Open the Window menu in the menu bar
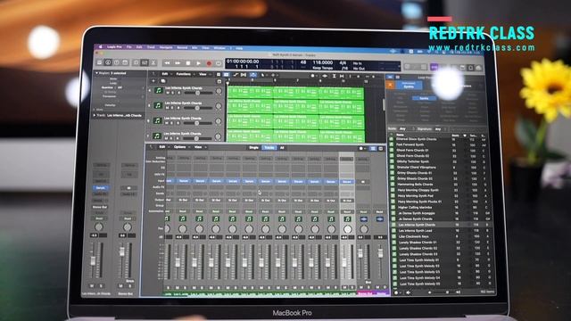This screenshot has height=321, width=571. (219, 48)
